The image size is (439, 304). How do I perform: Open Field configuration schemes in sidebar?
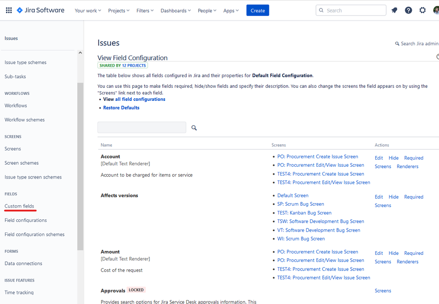click(34, 234)
